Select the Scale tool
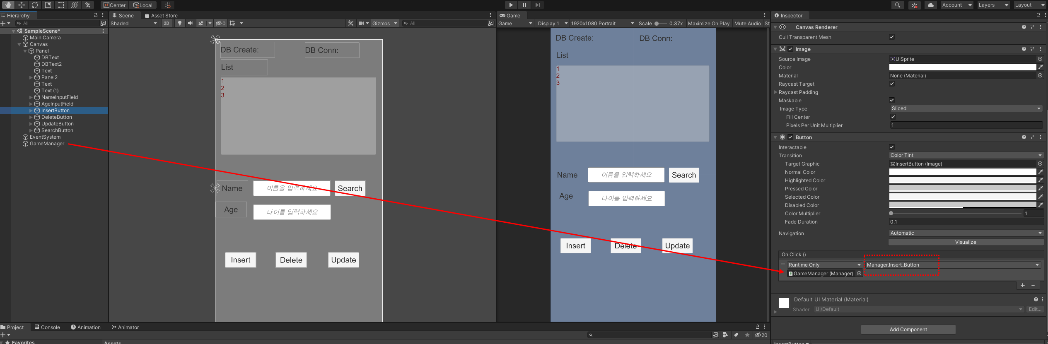This screenshot has height=344, width=1048. pyautogui.click(x=48, y=5)
